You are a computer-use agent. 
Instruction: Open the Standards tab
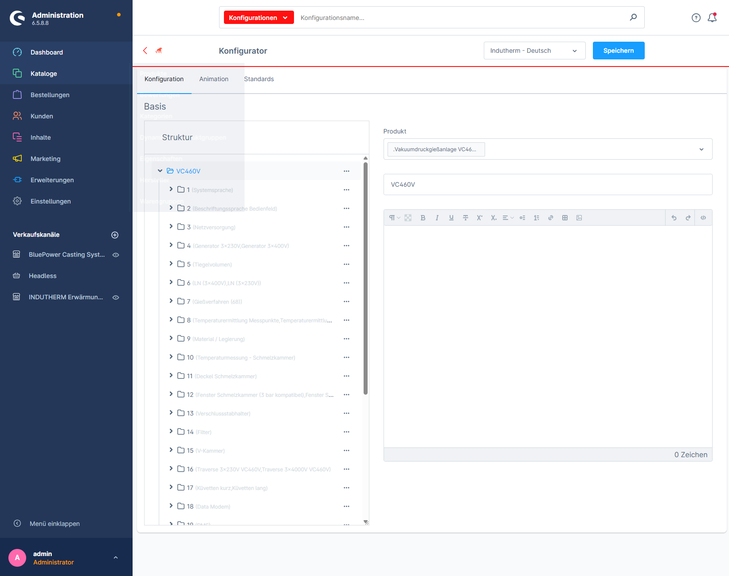[259, 79]
